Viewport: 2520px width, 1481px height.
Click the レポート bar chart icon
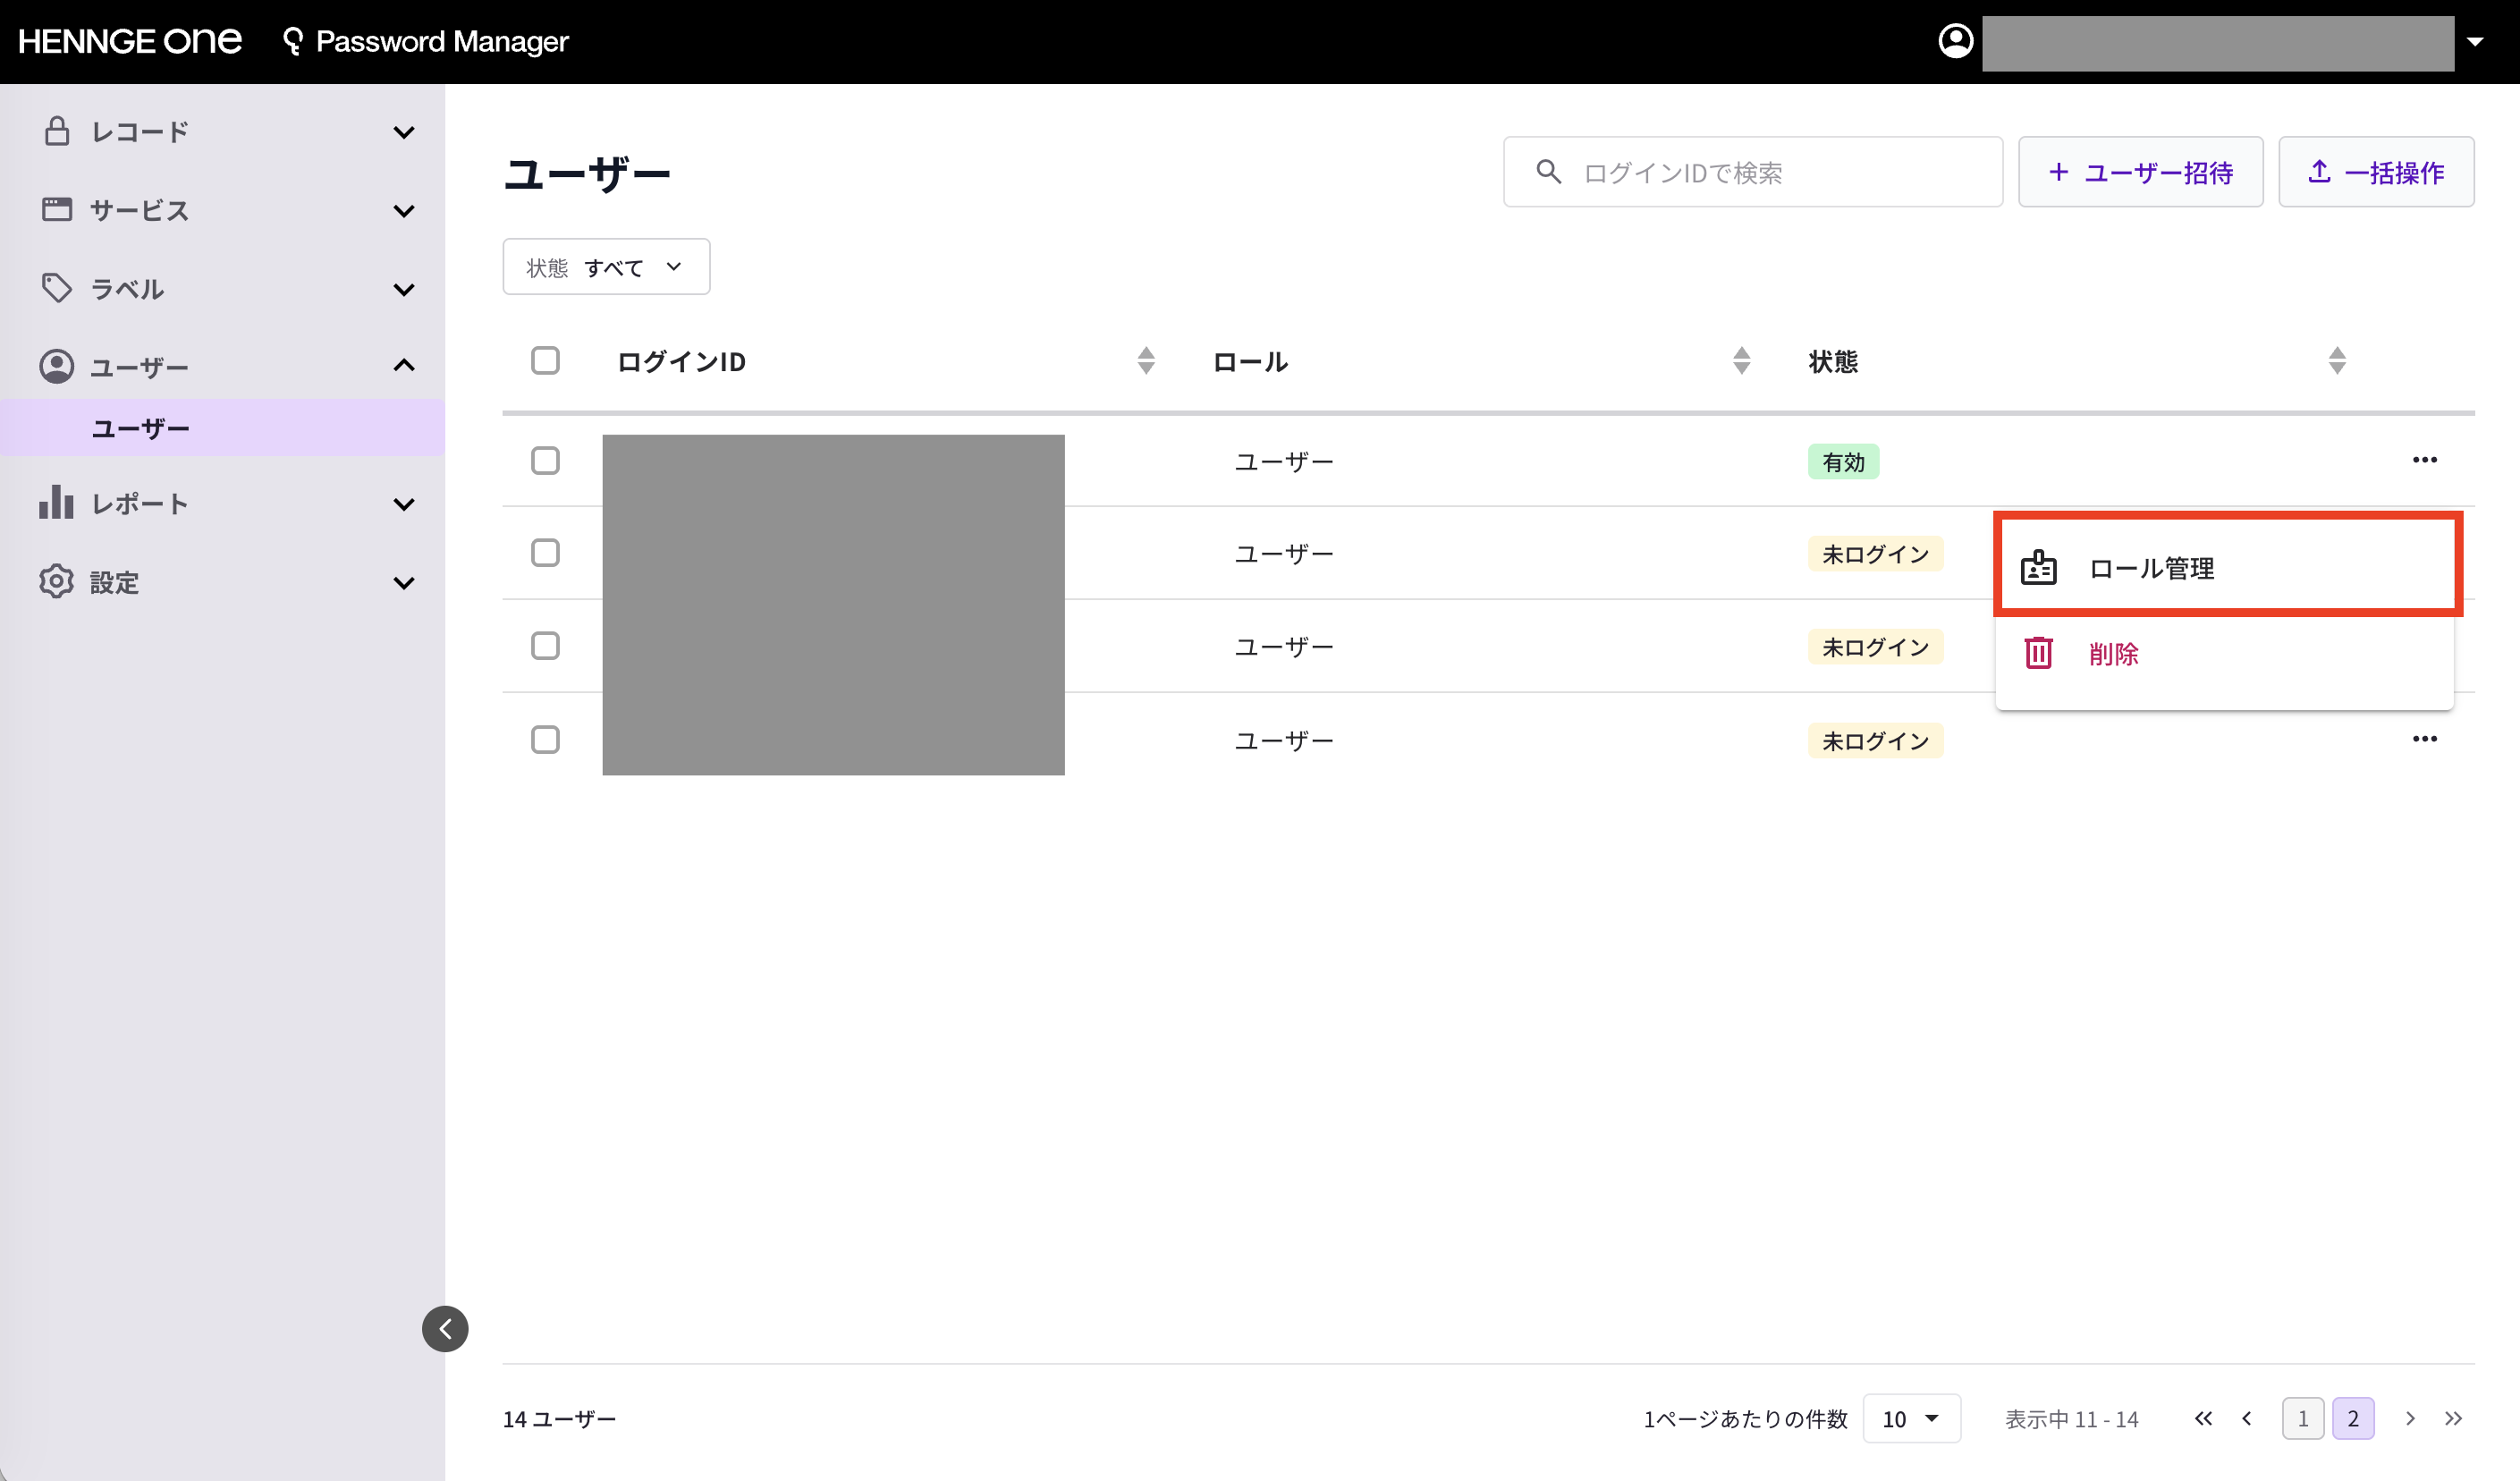pyautogui.click(x=57, y=502)
